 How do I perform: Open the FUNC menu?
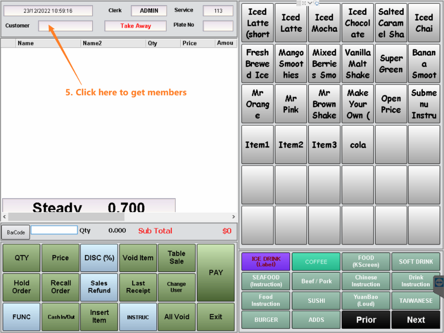(x=21, y=317)
